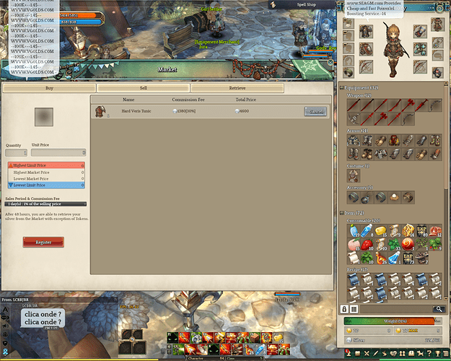This screenshot has width=451, height=361.
Task: Click the empty item slot for selling
Action: click(44, 116)
